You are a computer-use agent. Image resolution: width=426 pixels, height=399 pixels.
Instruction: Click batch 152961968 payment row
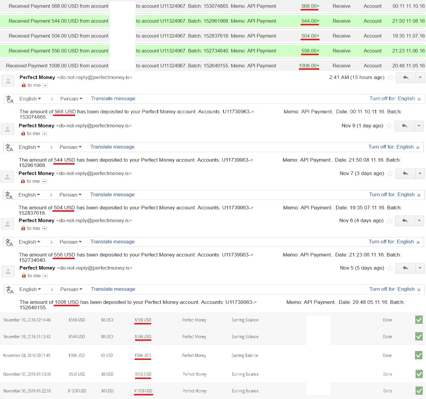tap(213, 21)
